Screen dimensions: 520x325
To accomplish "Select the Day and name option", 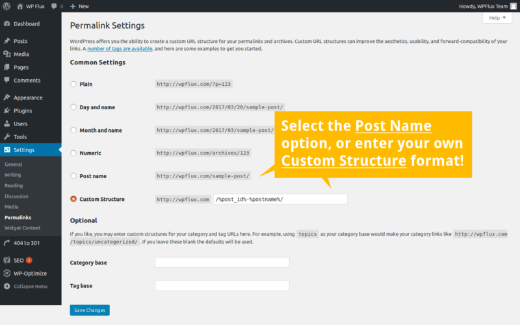I will pyautogui.click(x=73, y=107).
